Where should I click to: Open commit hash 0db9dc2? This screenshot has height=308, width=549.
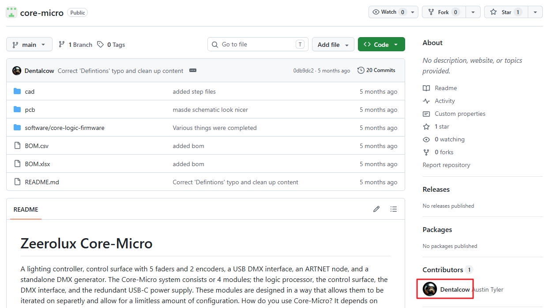pyautogui.click(x=303, y=71)
